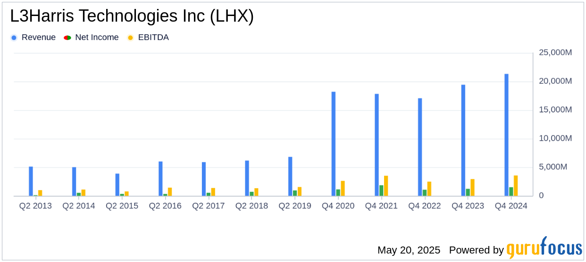Click the Q2 2019 x-axis label

[295, 206]
